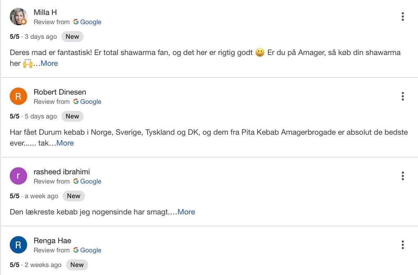The image size is (418, 275).
Task: Click the Local Guide badge on Milla H's avatar
Action: point(24,22)
